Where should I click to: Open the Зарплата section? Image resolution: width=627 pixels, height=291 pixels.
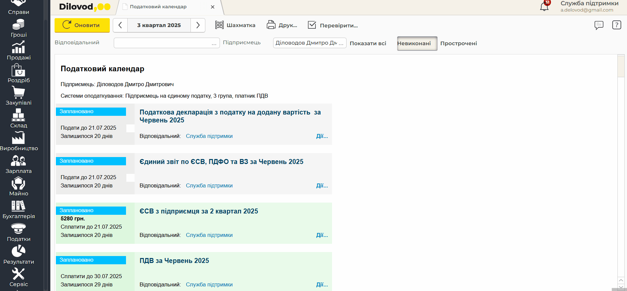19,164
